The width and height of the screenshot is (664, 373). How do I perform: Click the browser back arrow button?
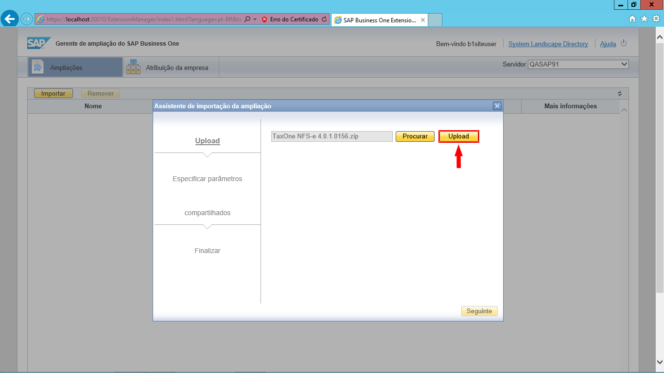pyautogui.click(x=10, y=19)
